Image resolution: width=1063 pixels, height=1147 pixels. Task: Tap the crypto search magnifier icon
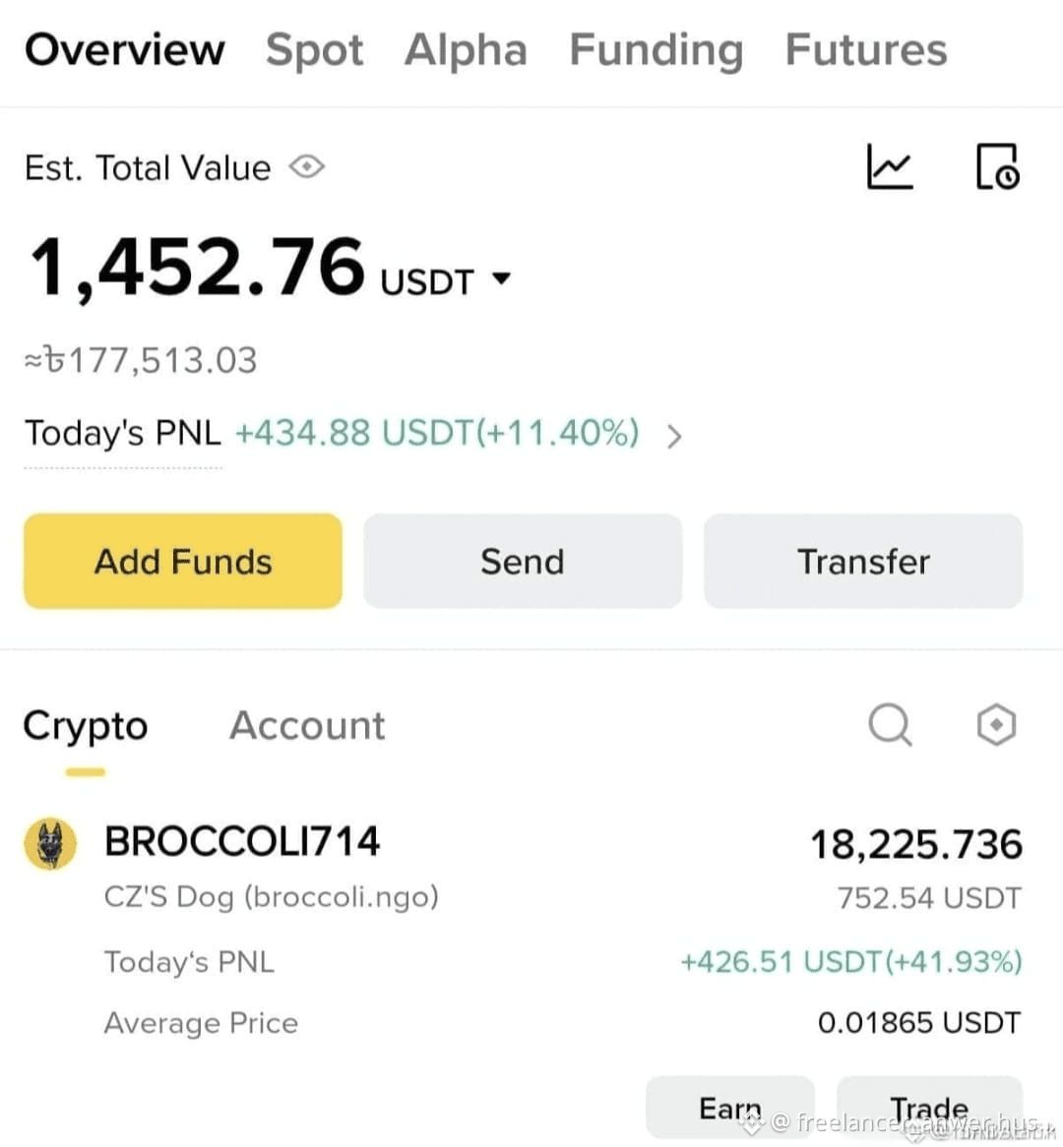pos(890,725)
